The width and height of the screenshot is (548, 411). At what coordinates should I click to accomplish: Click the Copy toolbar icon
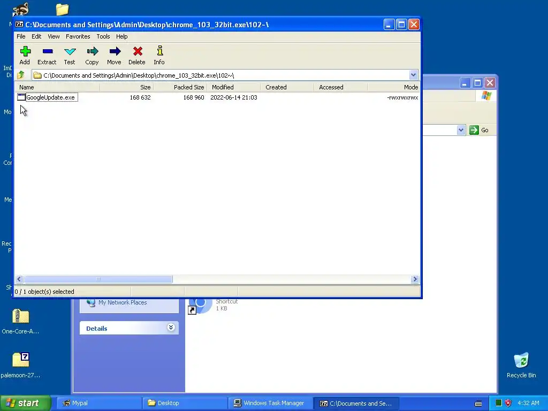[92, 51]
